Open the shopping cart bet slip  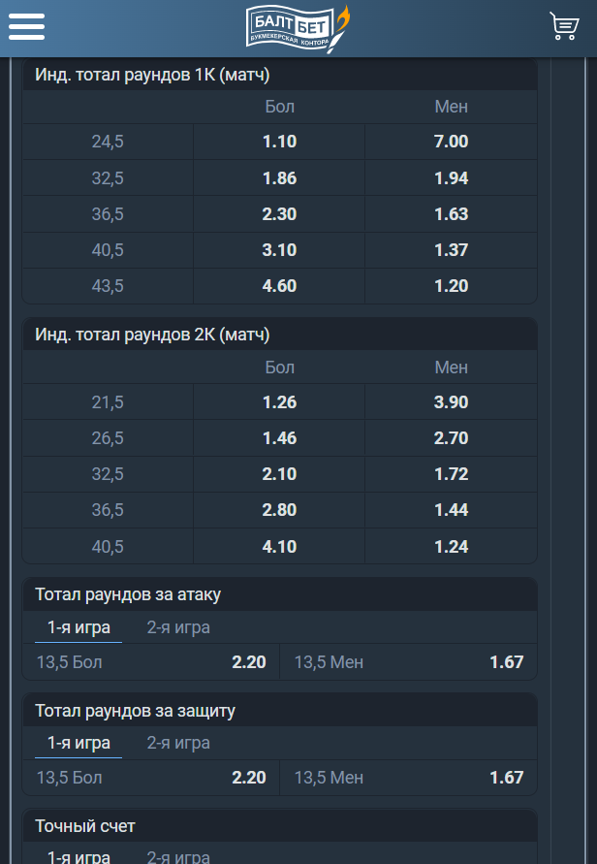click(x=563, y=26)
